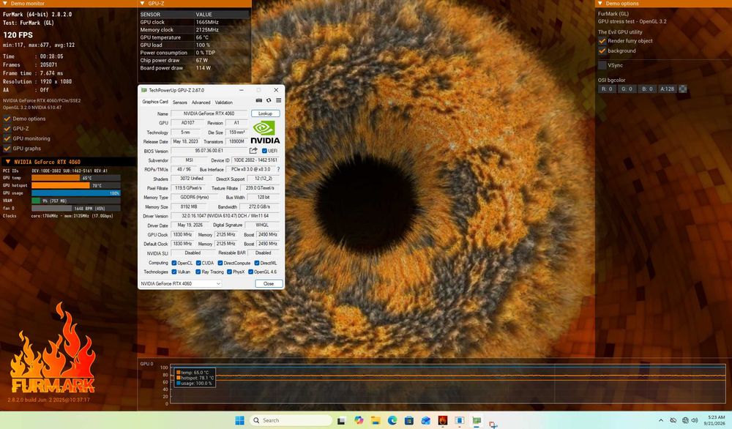Switch to the Validation tab in GPU-Z
732x429 pixels.
click(223, 102)
